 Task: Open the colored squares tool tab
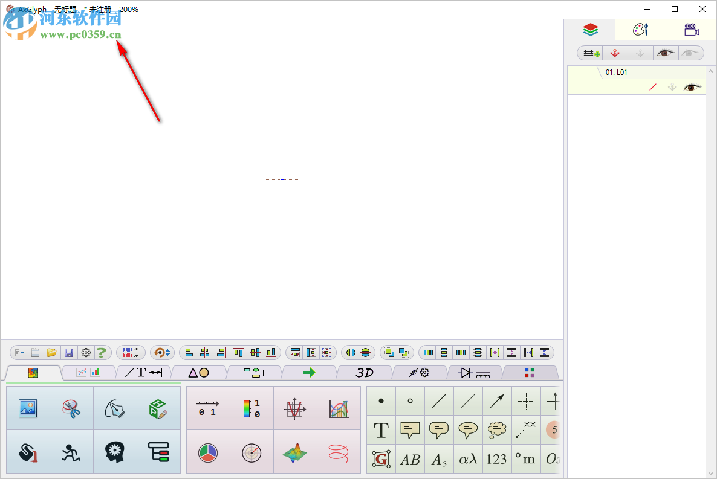click(530, 373)
